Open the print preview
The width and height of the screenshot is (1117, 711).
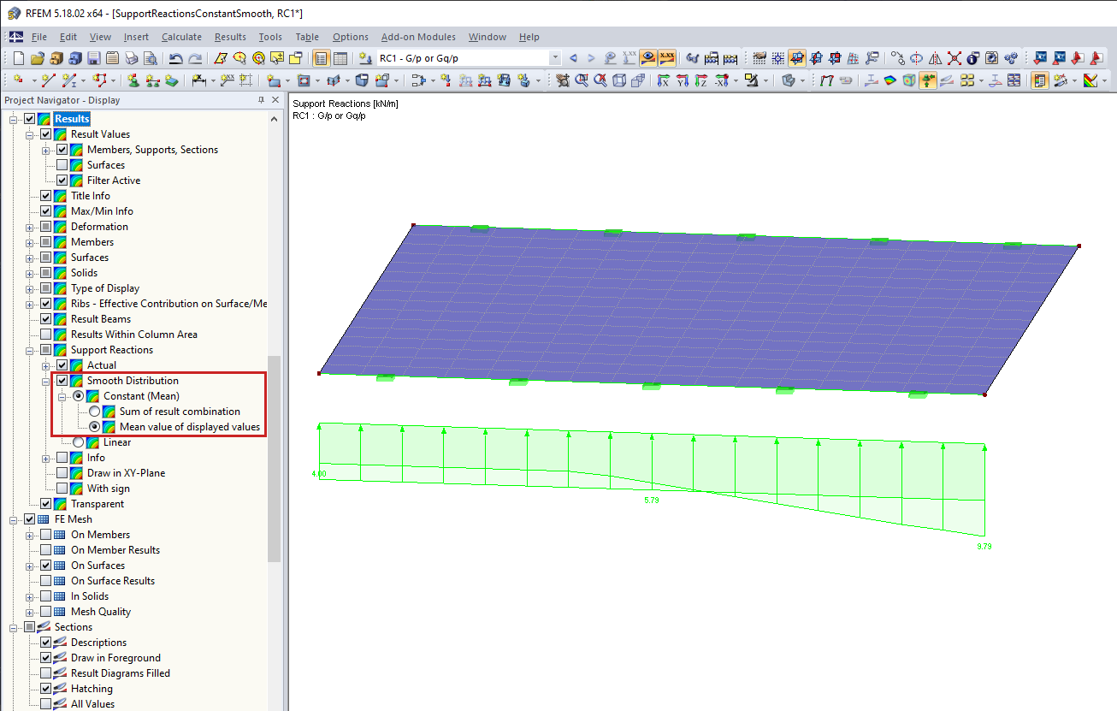point(150,58)
